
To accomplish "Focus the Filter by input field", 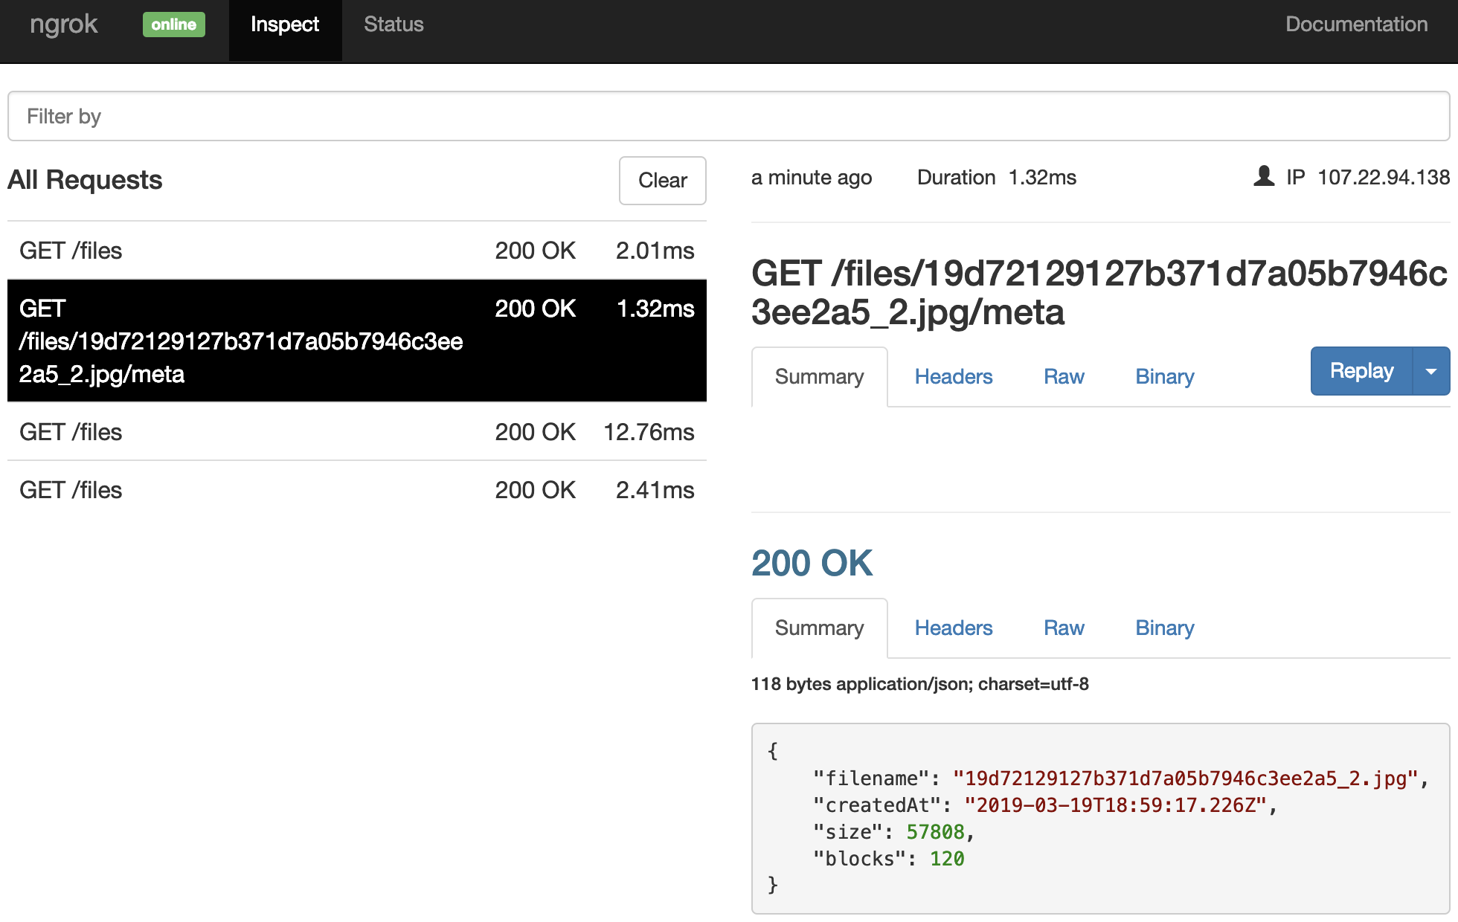I will [728, 117].
